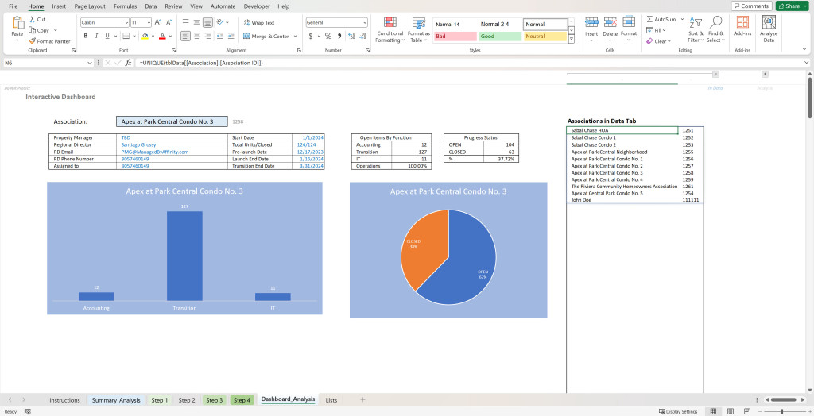Open the Insert ribbon tab
814x416 pixels.
click(x=59, y=6)
